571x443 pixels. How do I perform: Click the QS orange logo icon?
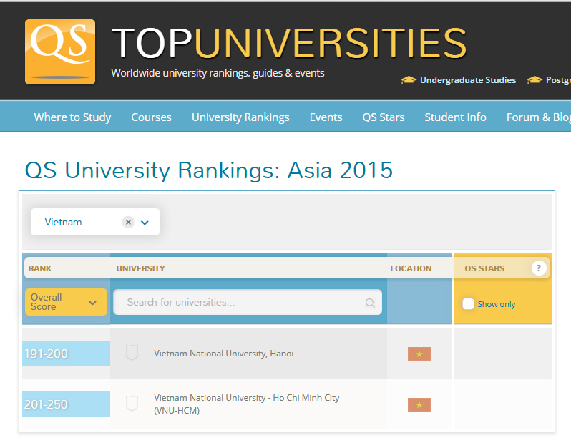tap(60, 52)
